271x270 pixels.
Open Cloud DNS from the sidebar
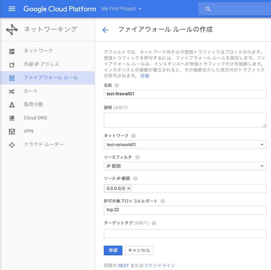click(35, 118)
